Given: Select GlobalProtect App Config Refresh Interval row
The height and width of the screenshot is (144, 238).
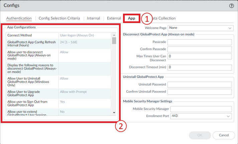Looking at the screenshot, I should pyautogui.click(x=58, y=44).
